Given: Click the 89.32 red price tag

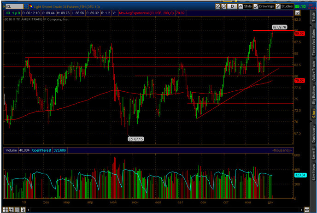Looking at the screenshot, I should pyautogui.click(x=299, y=34).
